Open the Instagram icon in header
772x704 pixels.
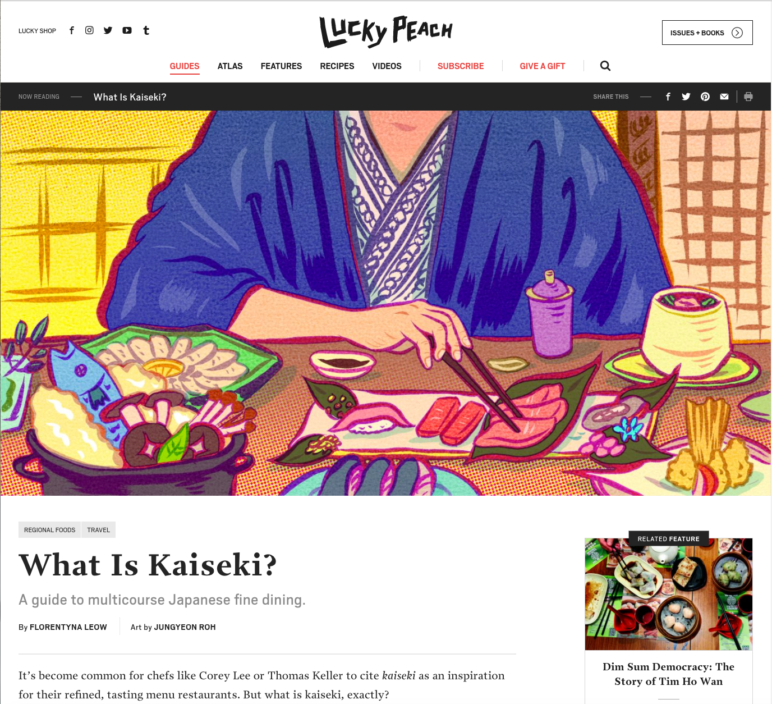pyautogui.click(x=89, y=30)
